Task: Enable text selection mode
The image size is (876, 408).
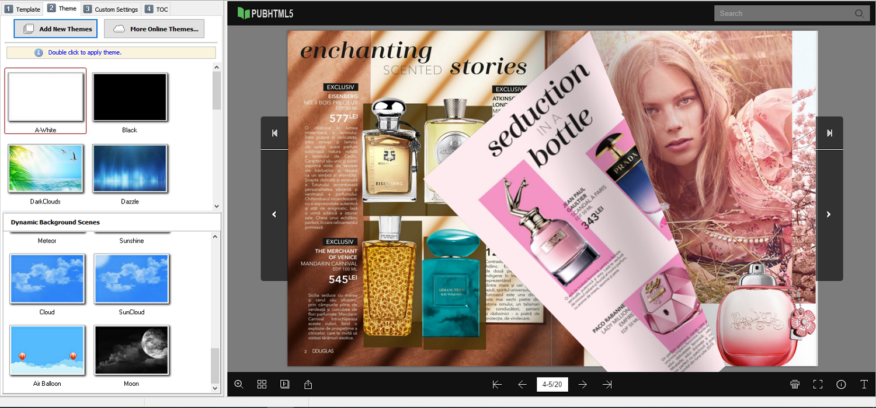Action: coord(863,384)
